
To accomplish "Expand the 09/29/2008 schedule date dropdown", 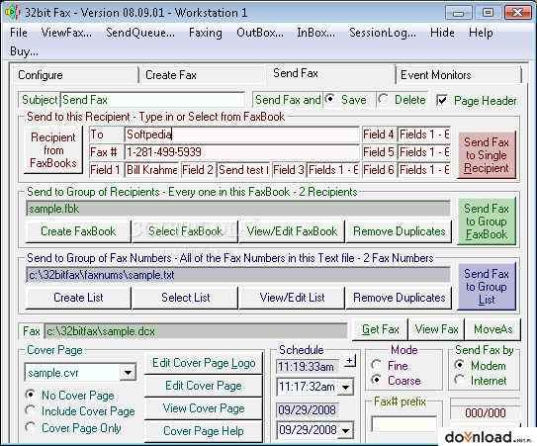I will 345,430.
